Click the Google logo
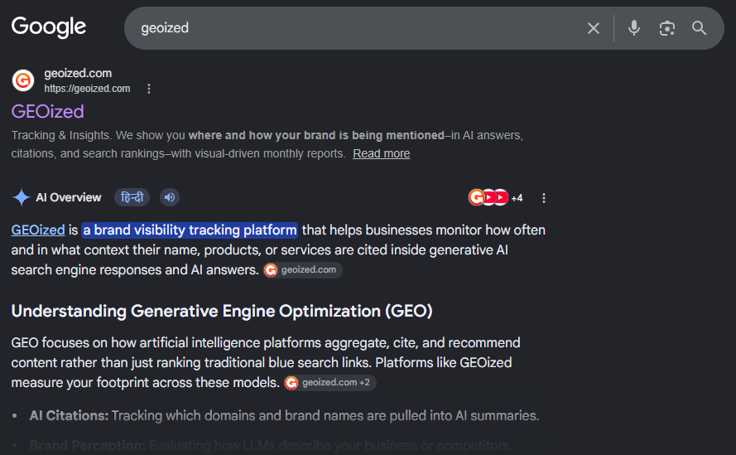This screenshot has height=455, width=736. 49,27
